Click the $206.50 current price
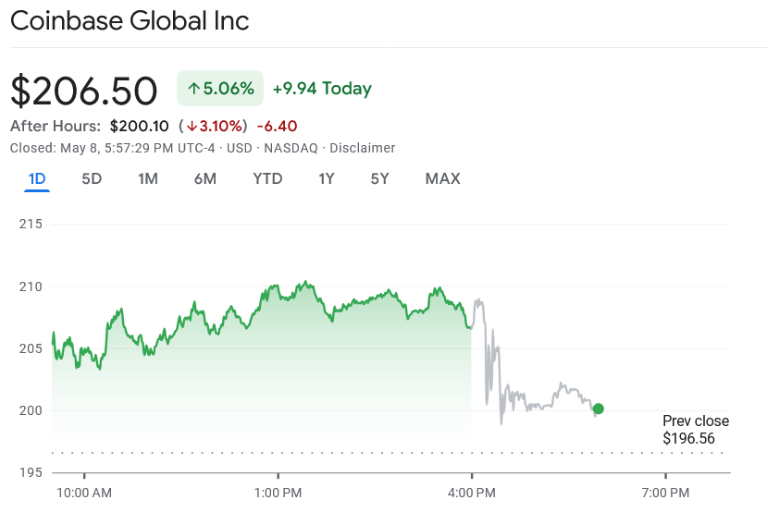The width and height of the screenshot is (767, 512). point(84,91)
